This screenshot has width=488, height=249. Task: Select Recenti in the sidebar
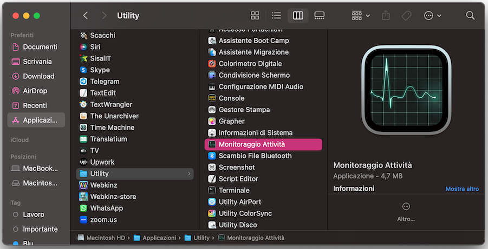(x=36, y=105)
